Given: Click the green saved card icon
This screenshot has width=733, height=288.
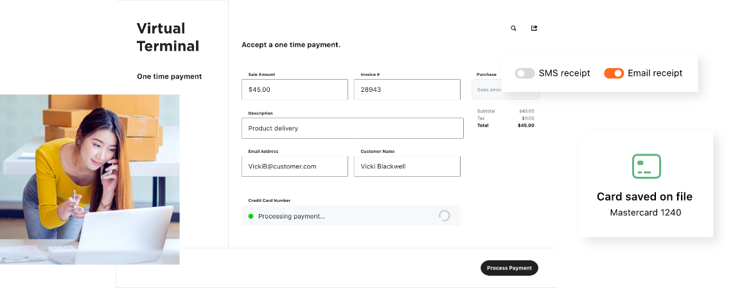Looking at the screenshot, I should [646, 166].
